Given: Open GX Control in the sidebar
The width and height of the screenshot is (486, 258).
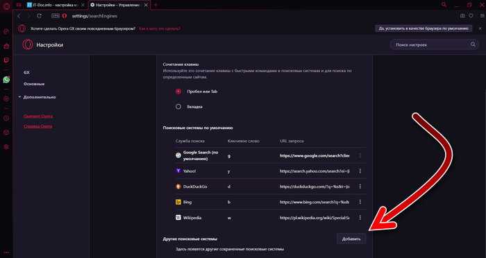Looking at the screenshot, I should pos(6,32).
